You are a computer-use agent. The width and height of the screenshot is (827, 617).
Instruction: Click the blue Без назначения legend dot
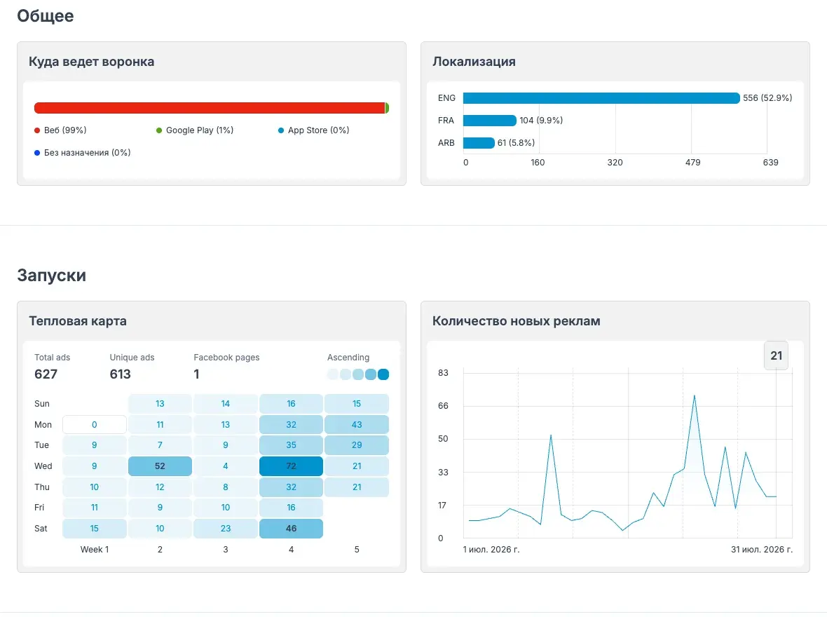[x=37, y=153]
